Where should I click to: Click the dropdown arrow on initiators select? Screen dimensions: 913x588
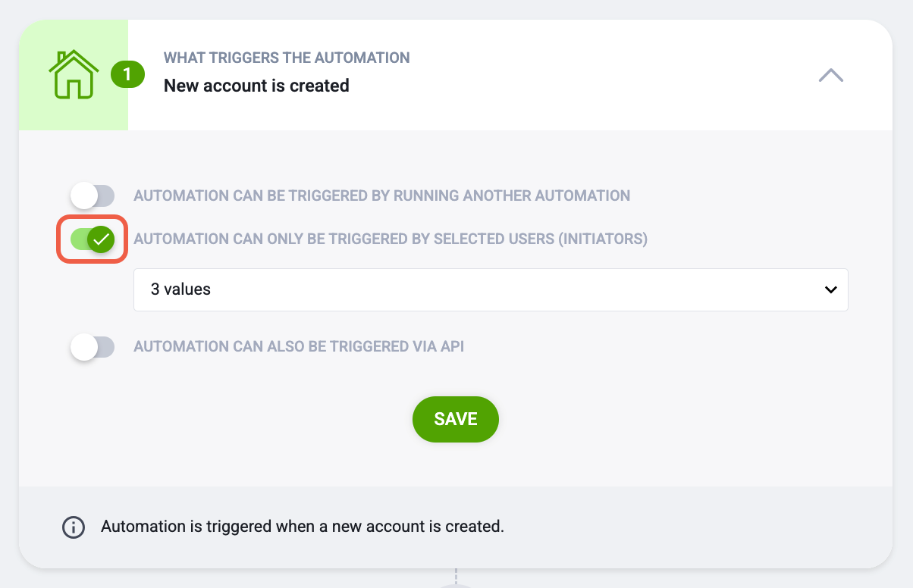coord(831,289)
